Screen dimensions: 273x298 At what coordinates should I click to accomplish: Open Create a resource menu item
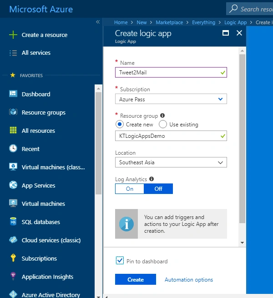pos(45,35)
